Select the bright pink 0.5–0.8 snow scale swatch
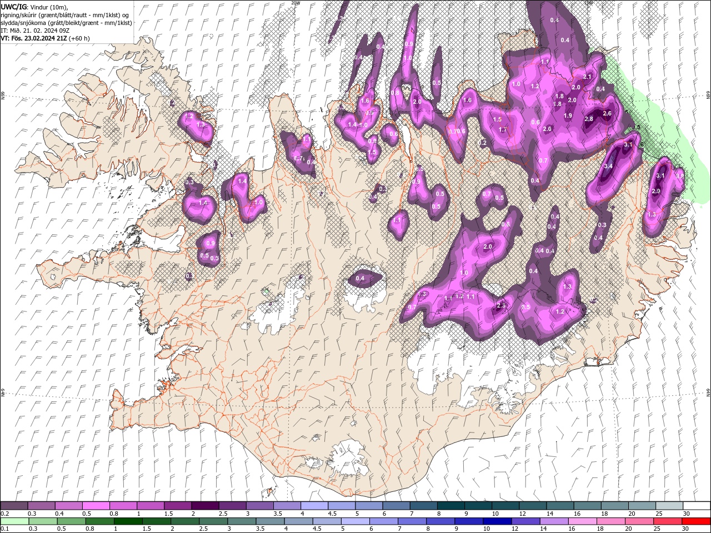The width and height of the screenshot is (711, 533). (96, 506)
